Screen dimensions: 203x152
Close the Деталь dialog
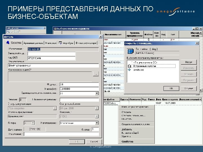pos(100,37)
